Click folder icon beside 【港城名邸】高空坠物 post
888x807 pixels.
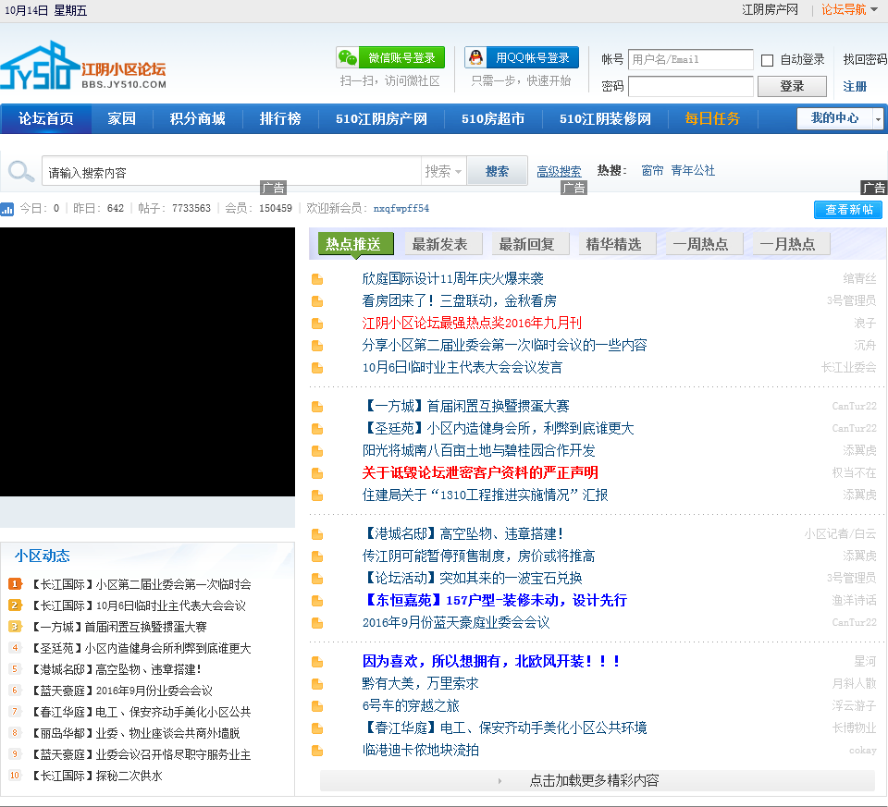point(317,534)
